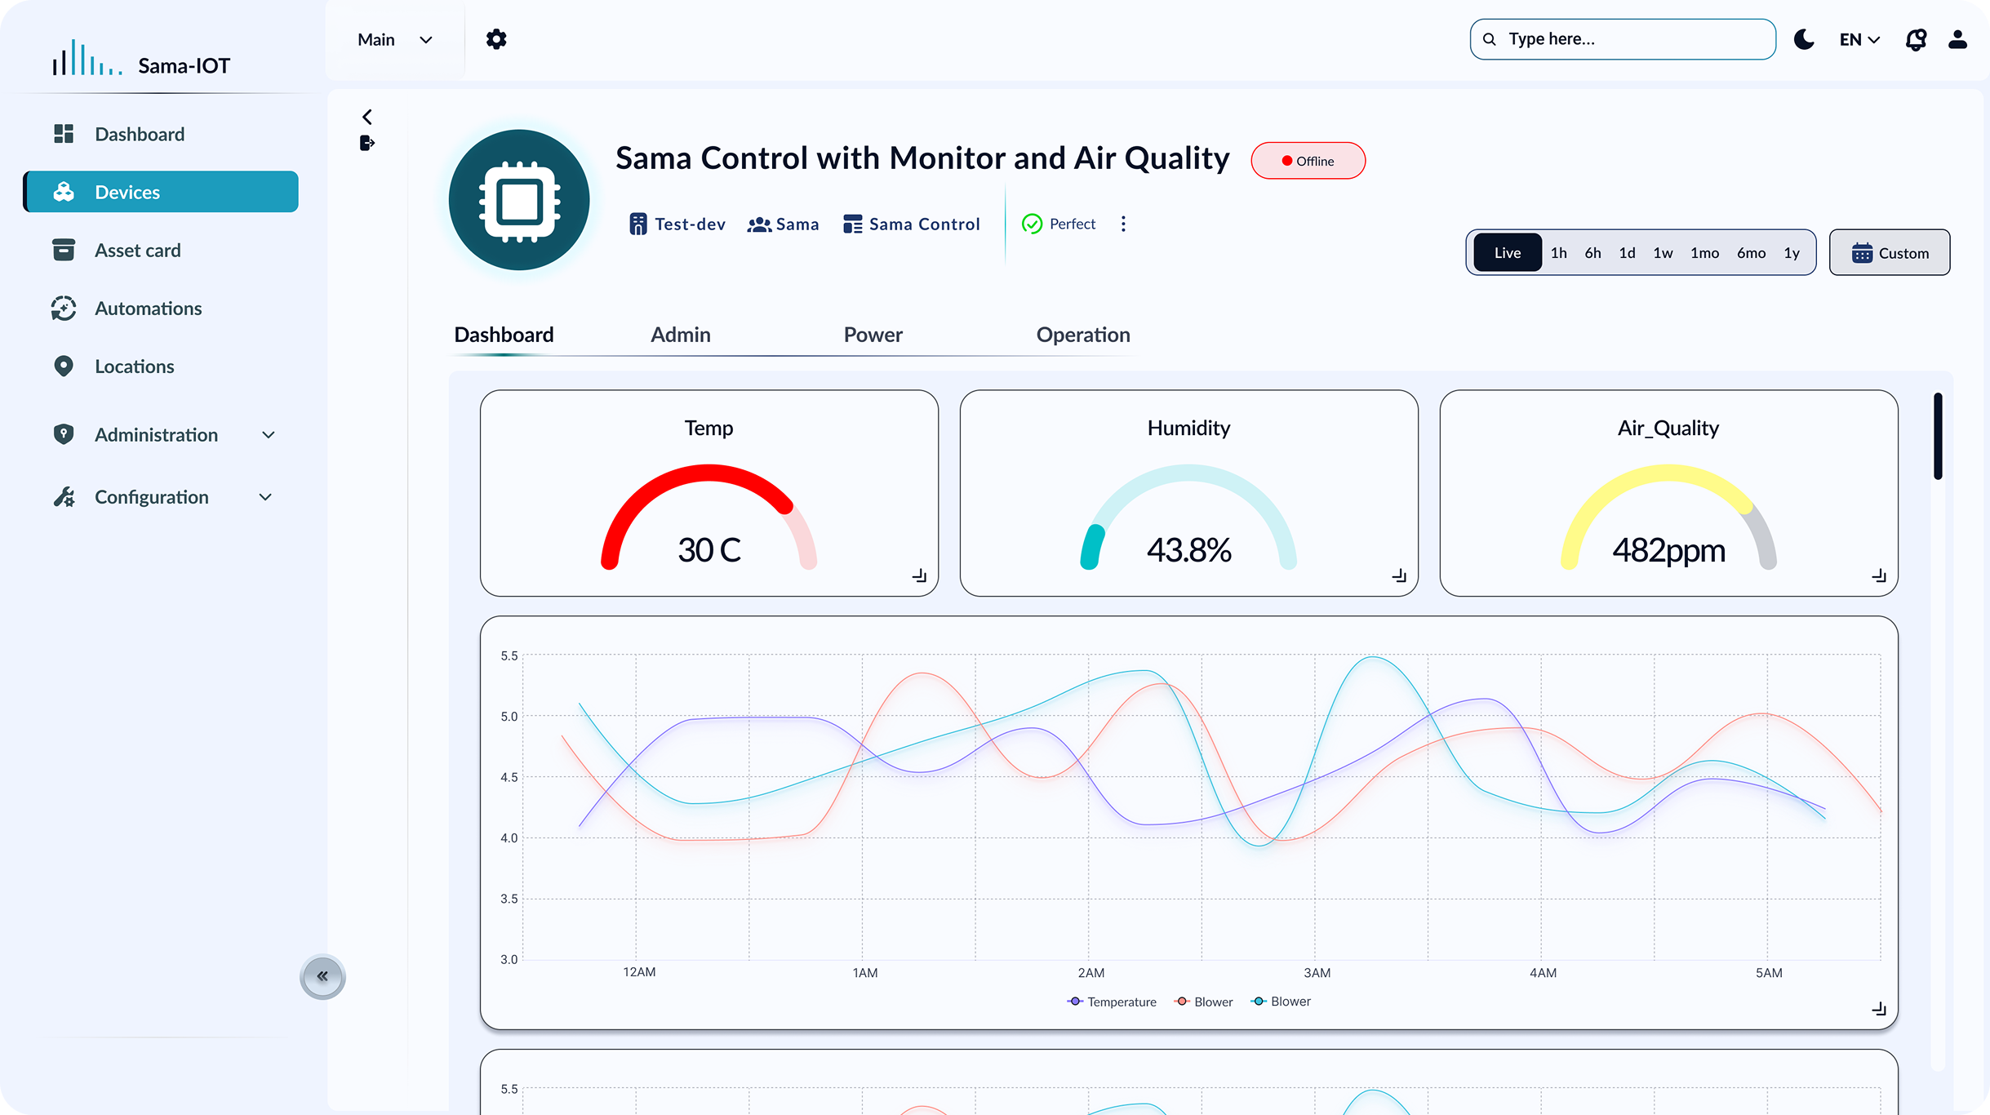1990x1115 pixels.
Task: Click the exit icon below back arrow
Action: pos(367,144)
